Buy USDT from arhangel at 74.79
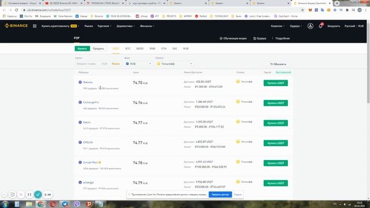Image resolution: width=370 pixels, height=208 pixels. pyautogui.click(x=276, y=183)
